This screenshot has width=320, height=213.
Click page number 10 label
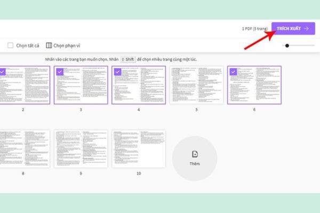pos(139,174)
